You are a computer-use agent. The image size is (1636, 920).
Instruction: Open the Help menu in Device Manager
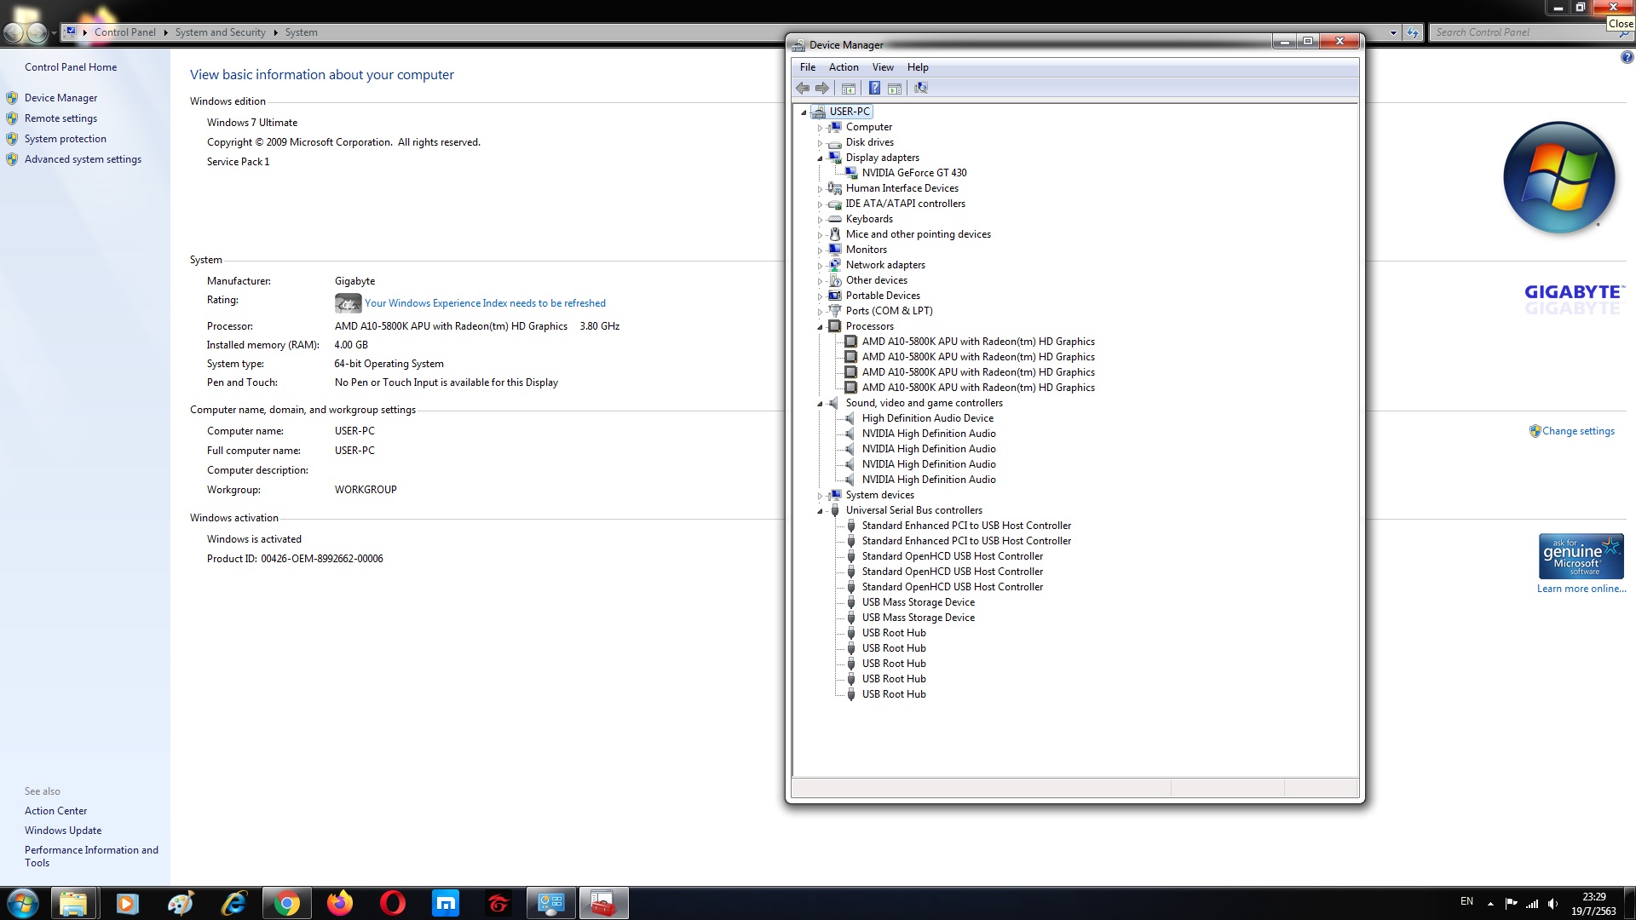coord(918,67)
